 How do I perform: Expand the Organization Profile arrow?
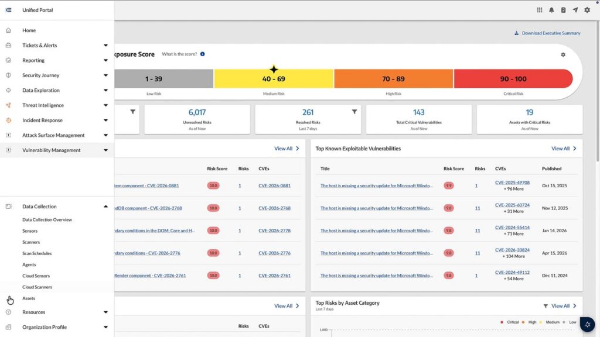105,327
